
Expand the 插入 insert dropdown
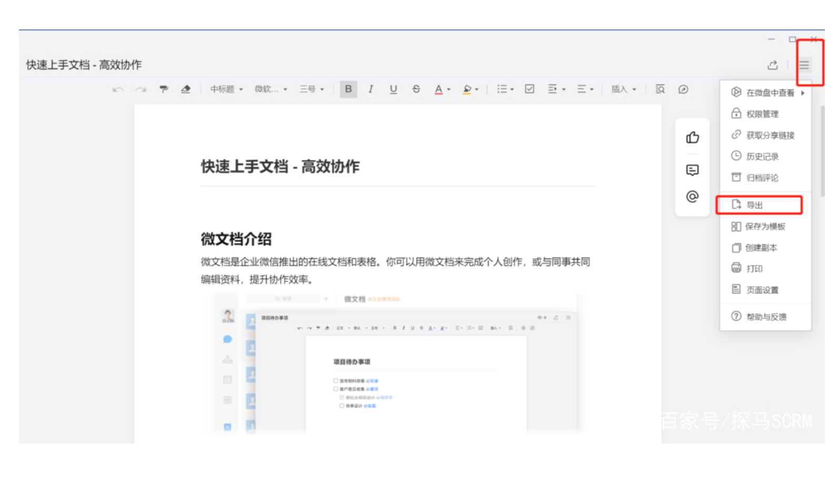pyautogui.click(x=623, y=89)
